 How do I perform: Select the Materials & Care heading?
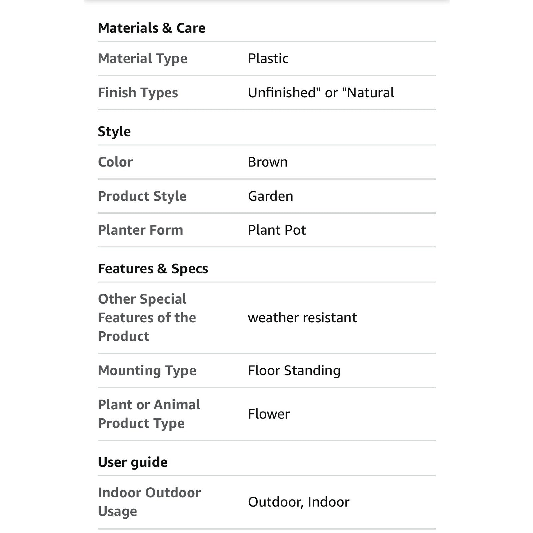click(x=151, y=28)
